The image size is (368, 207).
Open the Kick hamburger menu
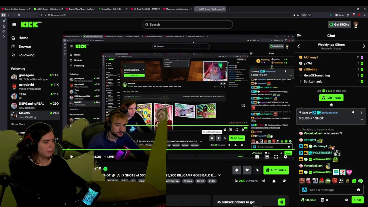click(x=14, y=24)
